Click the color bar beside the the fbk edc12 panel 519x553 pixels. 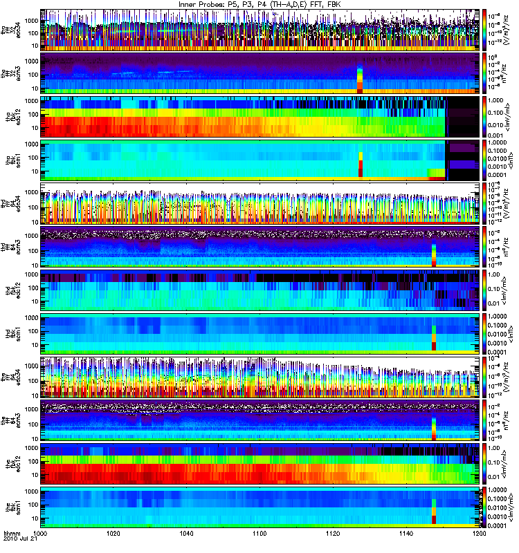pyautogui.click(x=484, y=464)
